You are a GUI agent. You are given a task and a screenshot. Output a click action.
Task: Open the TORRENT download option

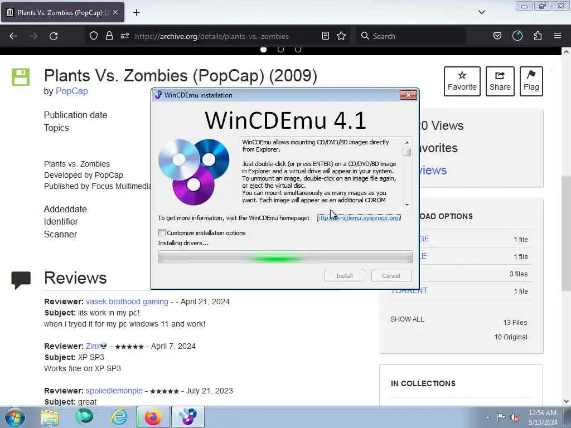409,290
